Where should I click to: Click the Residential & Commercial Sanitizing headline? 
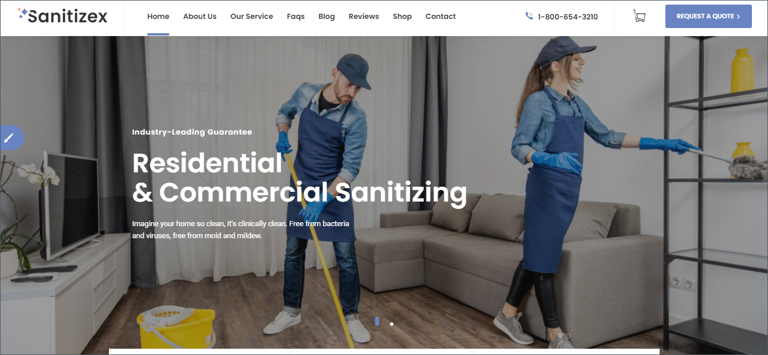coord(299,178)
